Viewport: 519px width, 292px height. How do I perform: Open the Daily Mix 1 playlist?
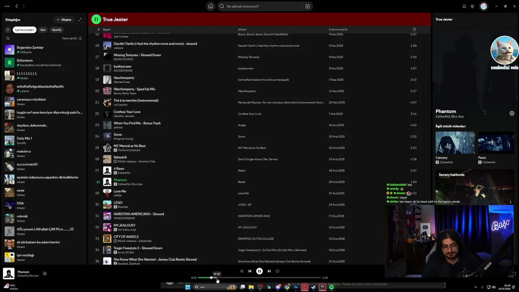click(44, 140)
